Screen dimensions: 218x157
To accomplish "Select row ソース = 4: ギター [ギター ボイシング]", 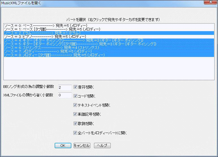I will tap(109, 40).
